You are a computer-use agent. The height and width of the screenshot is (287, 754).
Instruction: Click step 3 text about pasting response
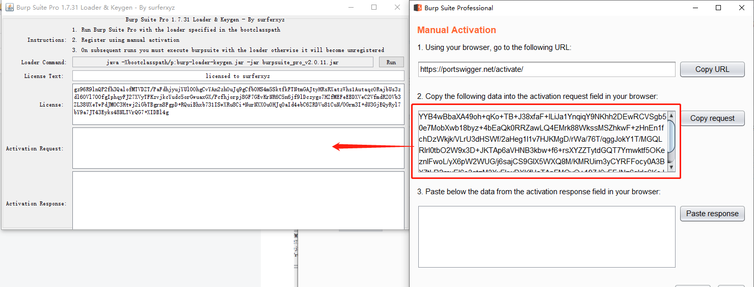pos(538,192)
